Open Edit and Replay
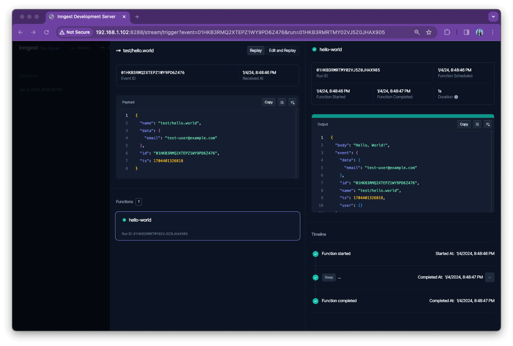The image size is (513, 346). (282, 51)
